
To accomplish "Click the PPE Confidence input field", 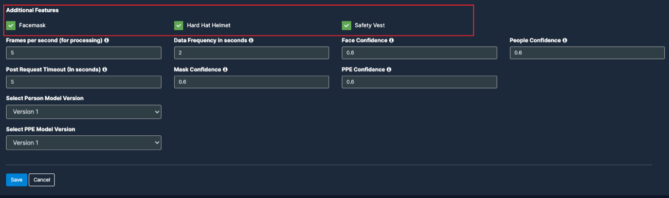I will (x=420, y=82).
